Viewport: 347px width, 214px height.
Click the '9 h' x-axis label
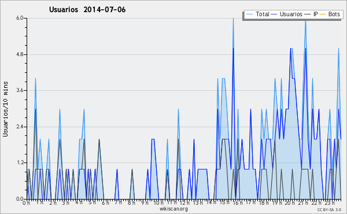(x=145, y=202)
